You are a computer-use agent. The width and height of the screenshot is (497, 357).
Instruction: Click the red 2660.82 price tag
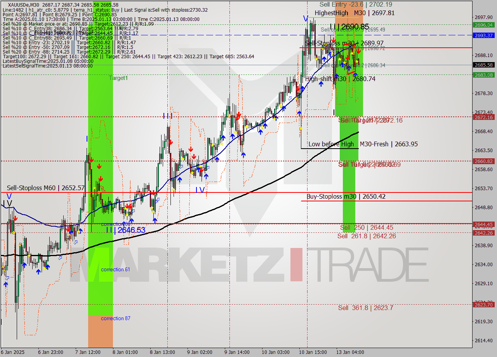[483, 161]
